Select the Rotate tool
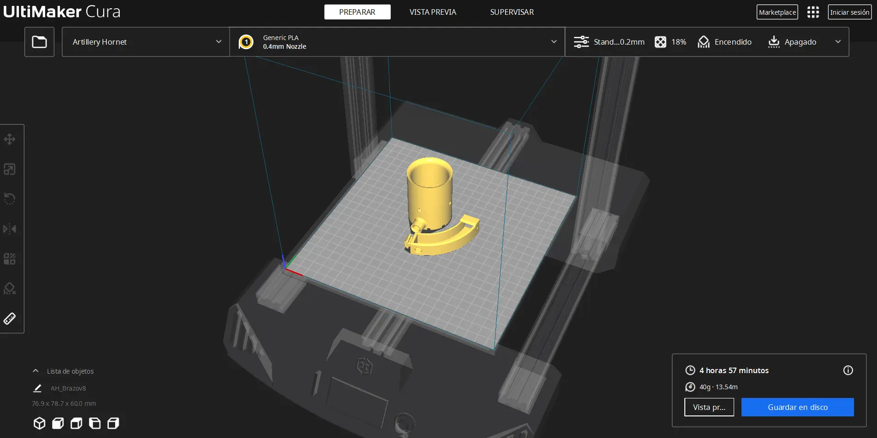 click(x=10, y=199)
